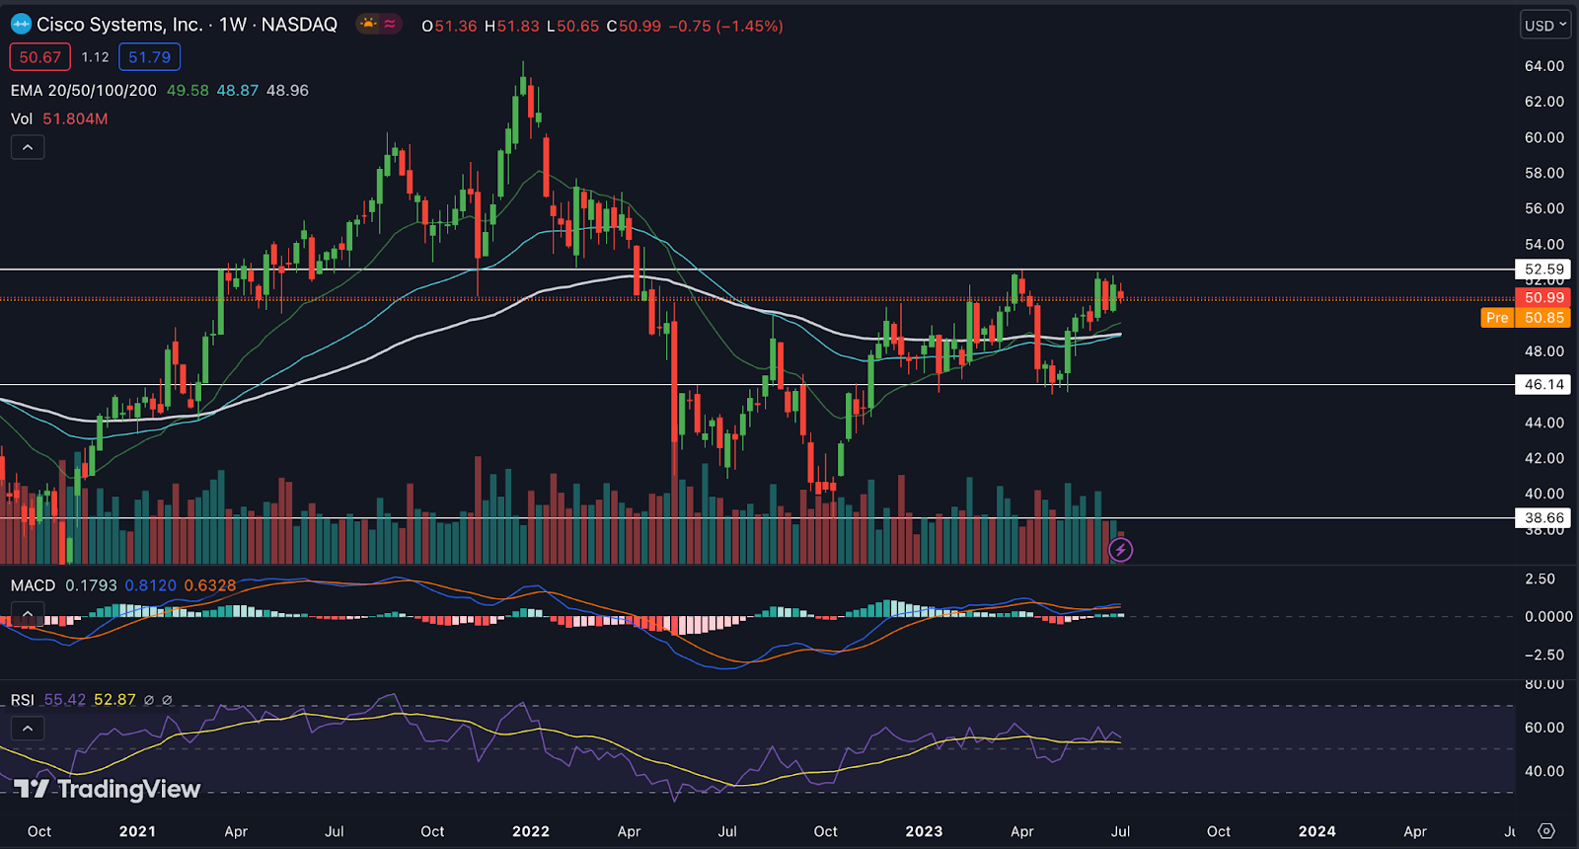Select the RSI indicator label

point(23,700)
